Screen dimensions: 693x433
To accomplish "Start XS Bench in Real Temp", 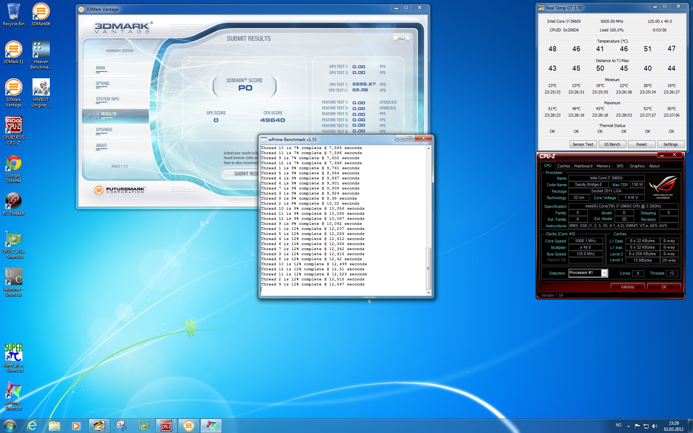I will pyautogui.click(x=612, y=144).
